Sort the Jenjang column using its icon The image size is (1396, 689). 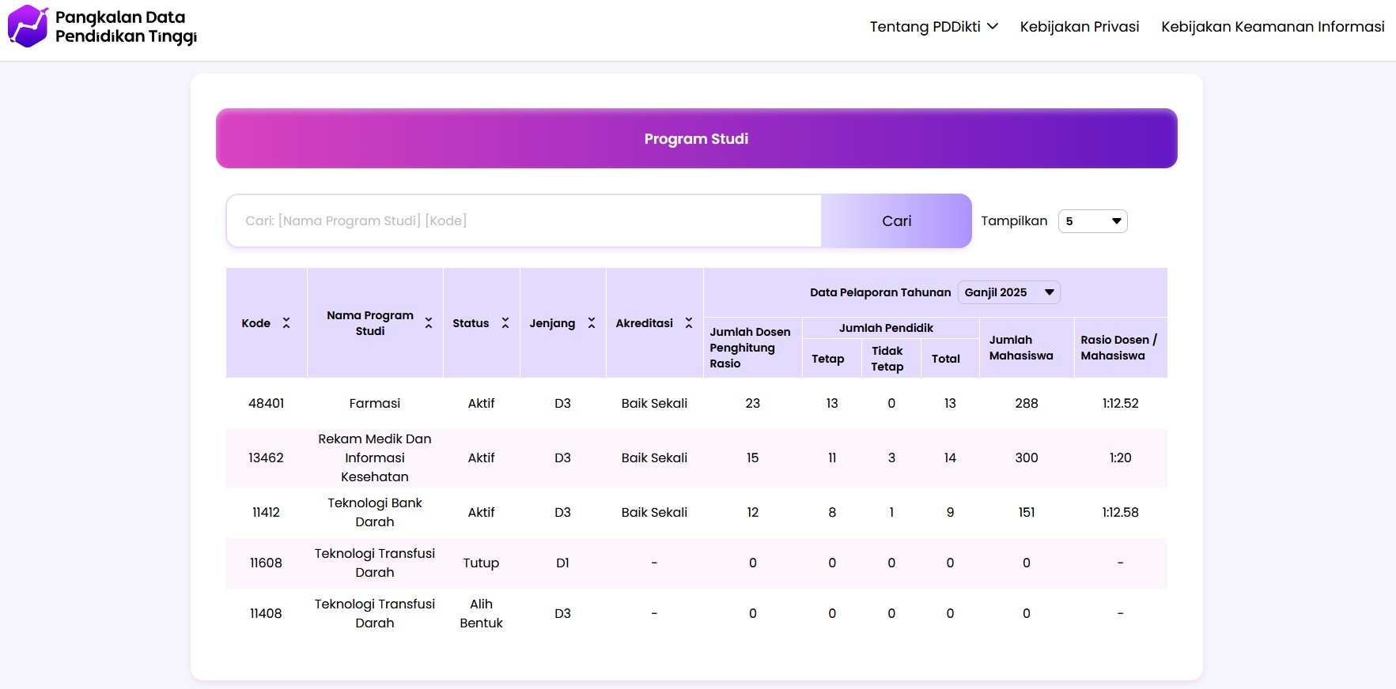pos(592,323)
